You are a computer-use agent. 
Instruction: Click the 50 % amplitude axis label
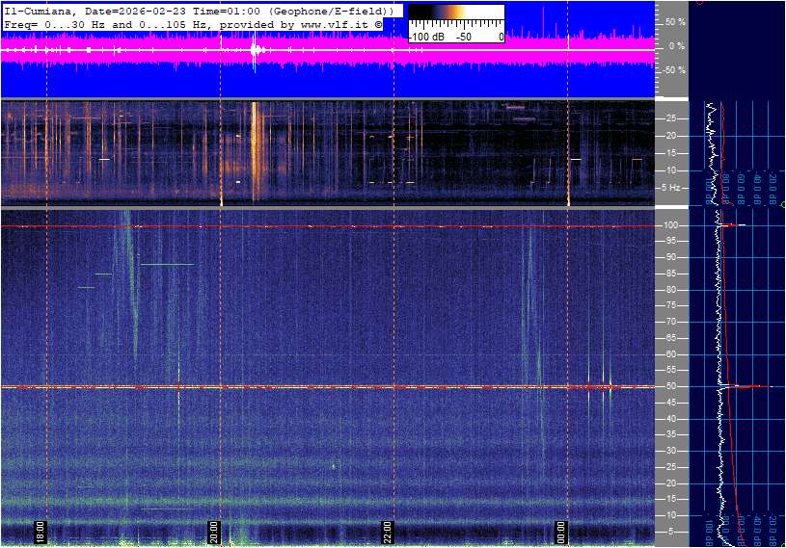(x=676, y=21)
